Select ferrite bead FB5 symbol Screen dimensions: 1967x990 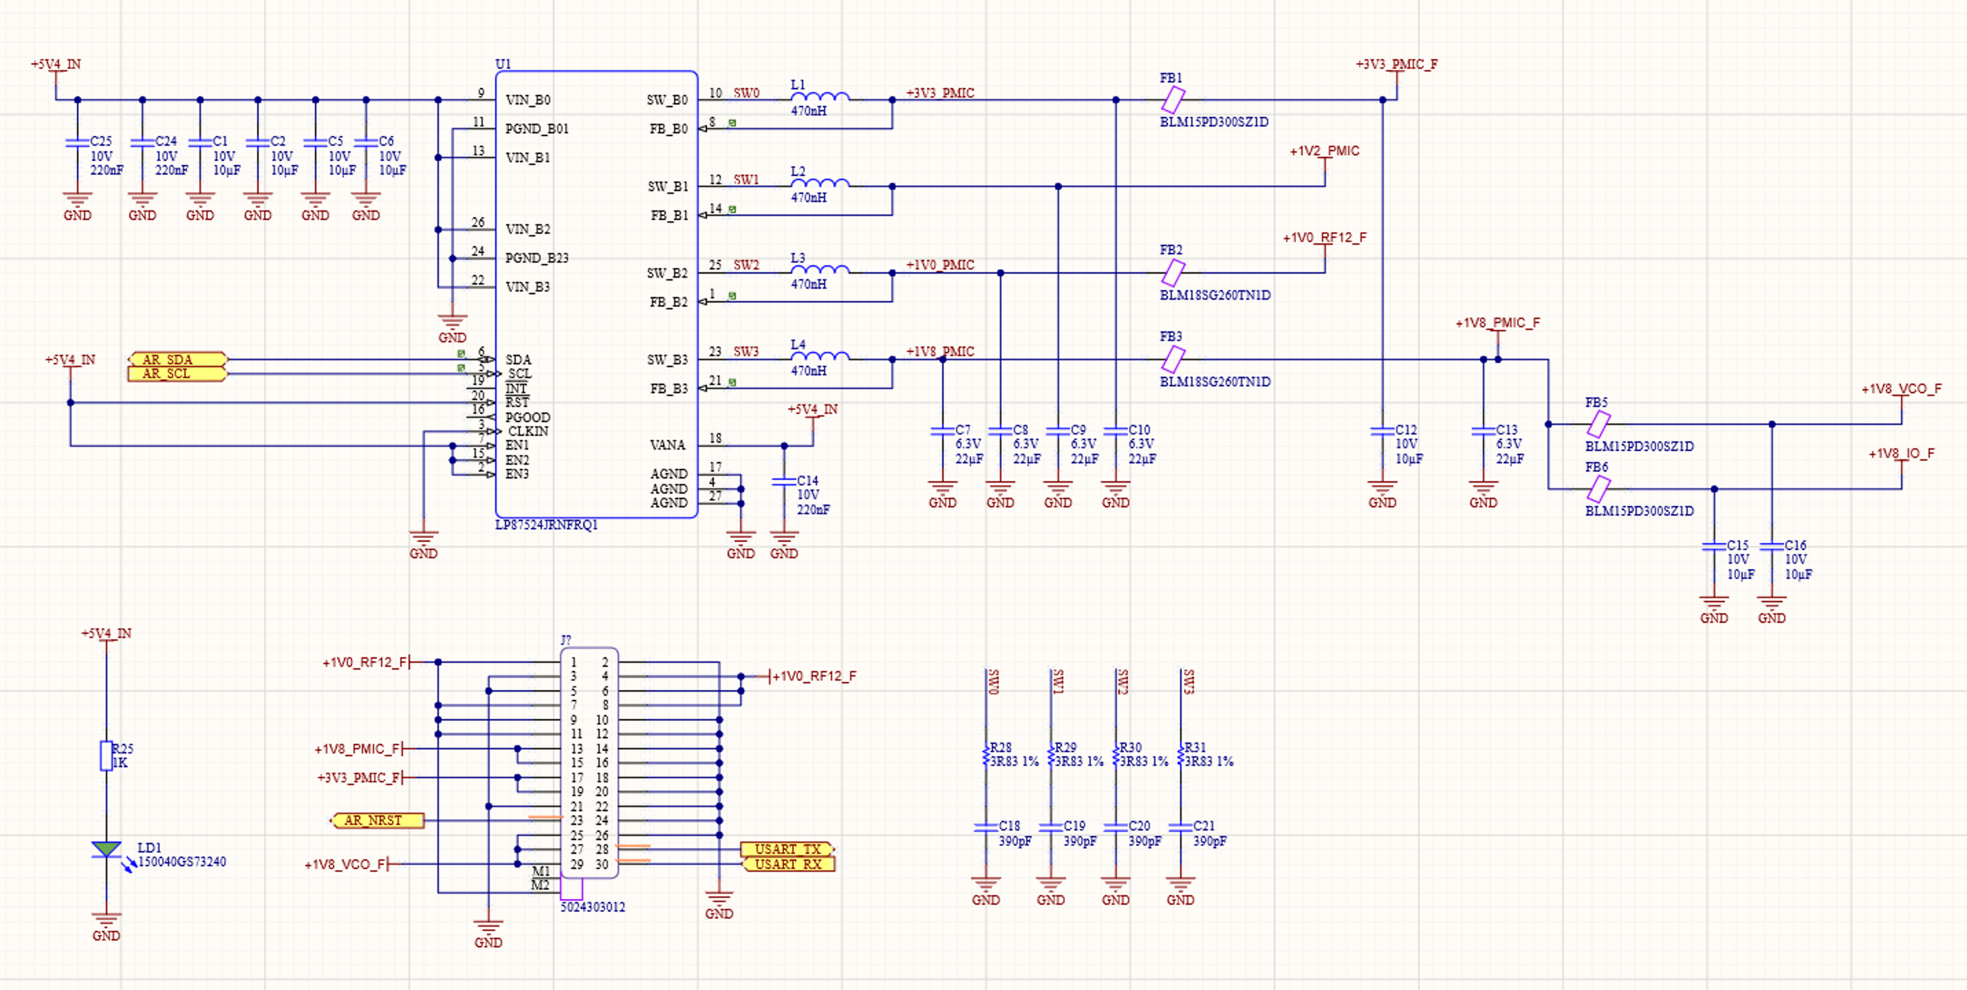pos(1598,424)
